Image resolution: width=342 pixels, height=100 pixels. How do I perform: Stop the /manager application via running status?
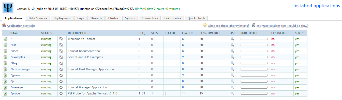[x=46, y=87]
